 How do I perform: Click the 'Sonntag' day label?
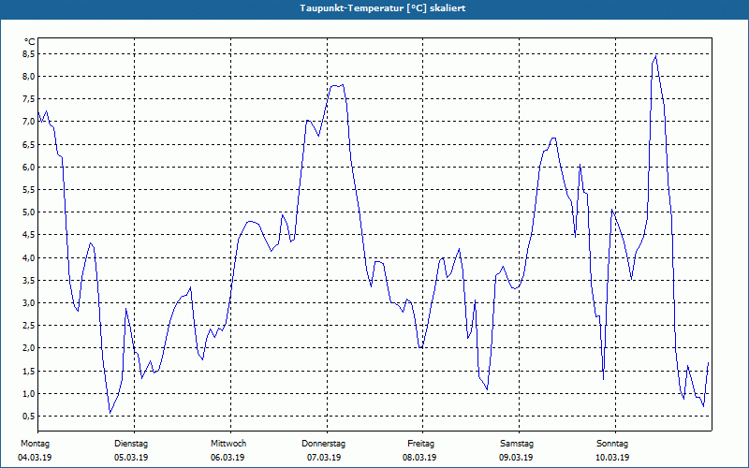pos(612,444)
